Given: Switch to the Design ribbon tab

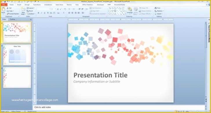Looking at the screenshot, I should coord(27,5).
